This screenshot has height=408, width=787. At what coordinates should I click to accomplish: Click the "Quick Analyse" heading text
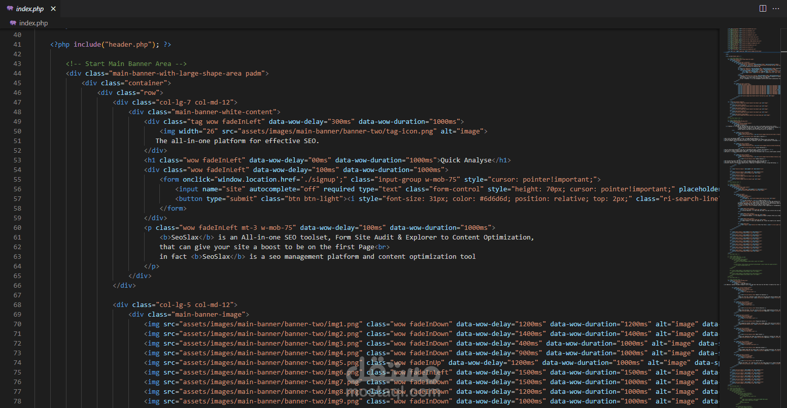pyautogui.click(x=466, y=160)
